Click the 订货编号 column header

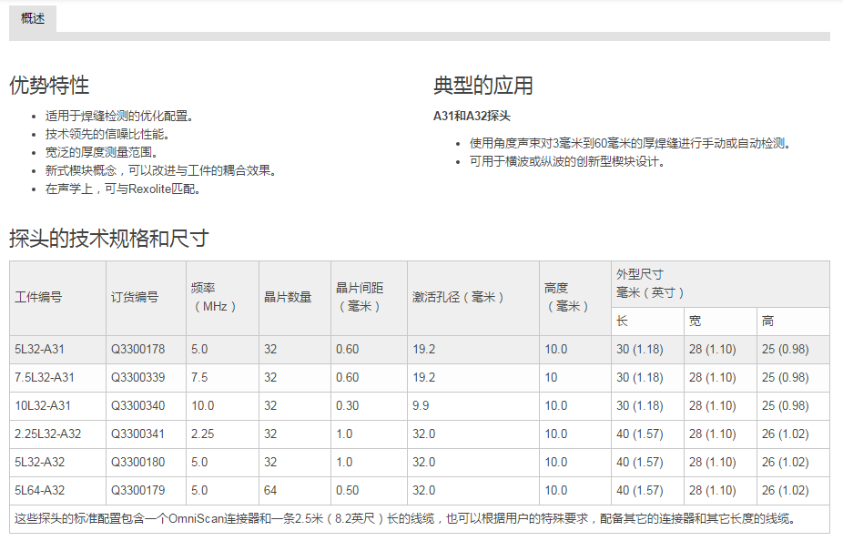pos(135,297)
